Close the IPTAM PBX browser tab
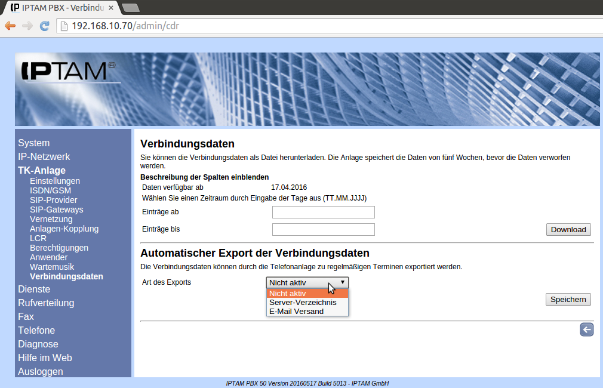The width and height of the screenshot is (603, 388). 111,8
